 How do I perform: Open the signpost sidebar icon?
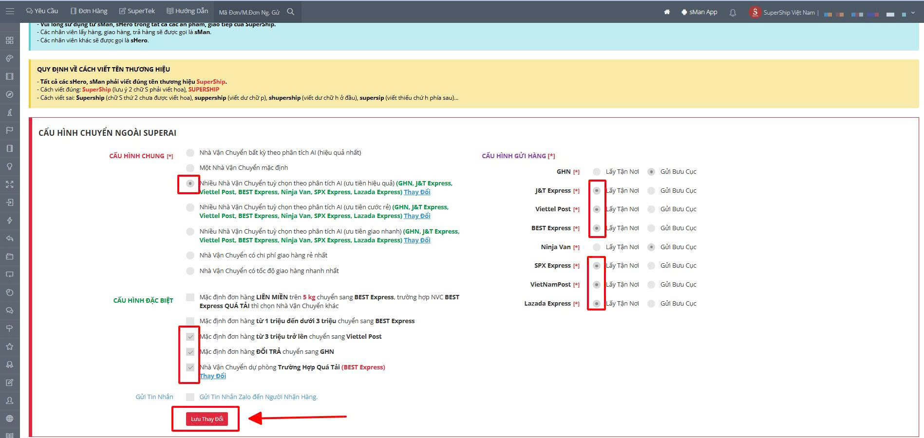pyautogui.click(x=10, y=328)
